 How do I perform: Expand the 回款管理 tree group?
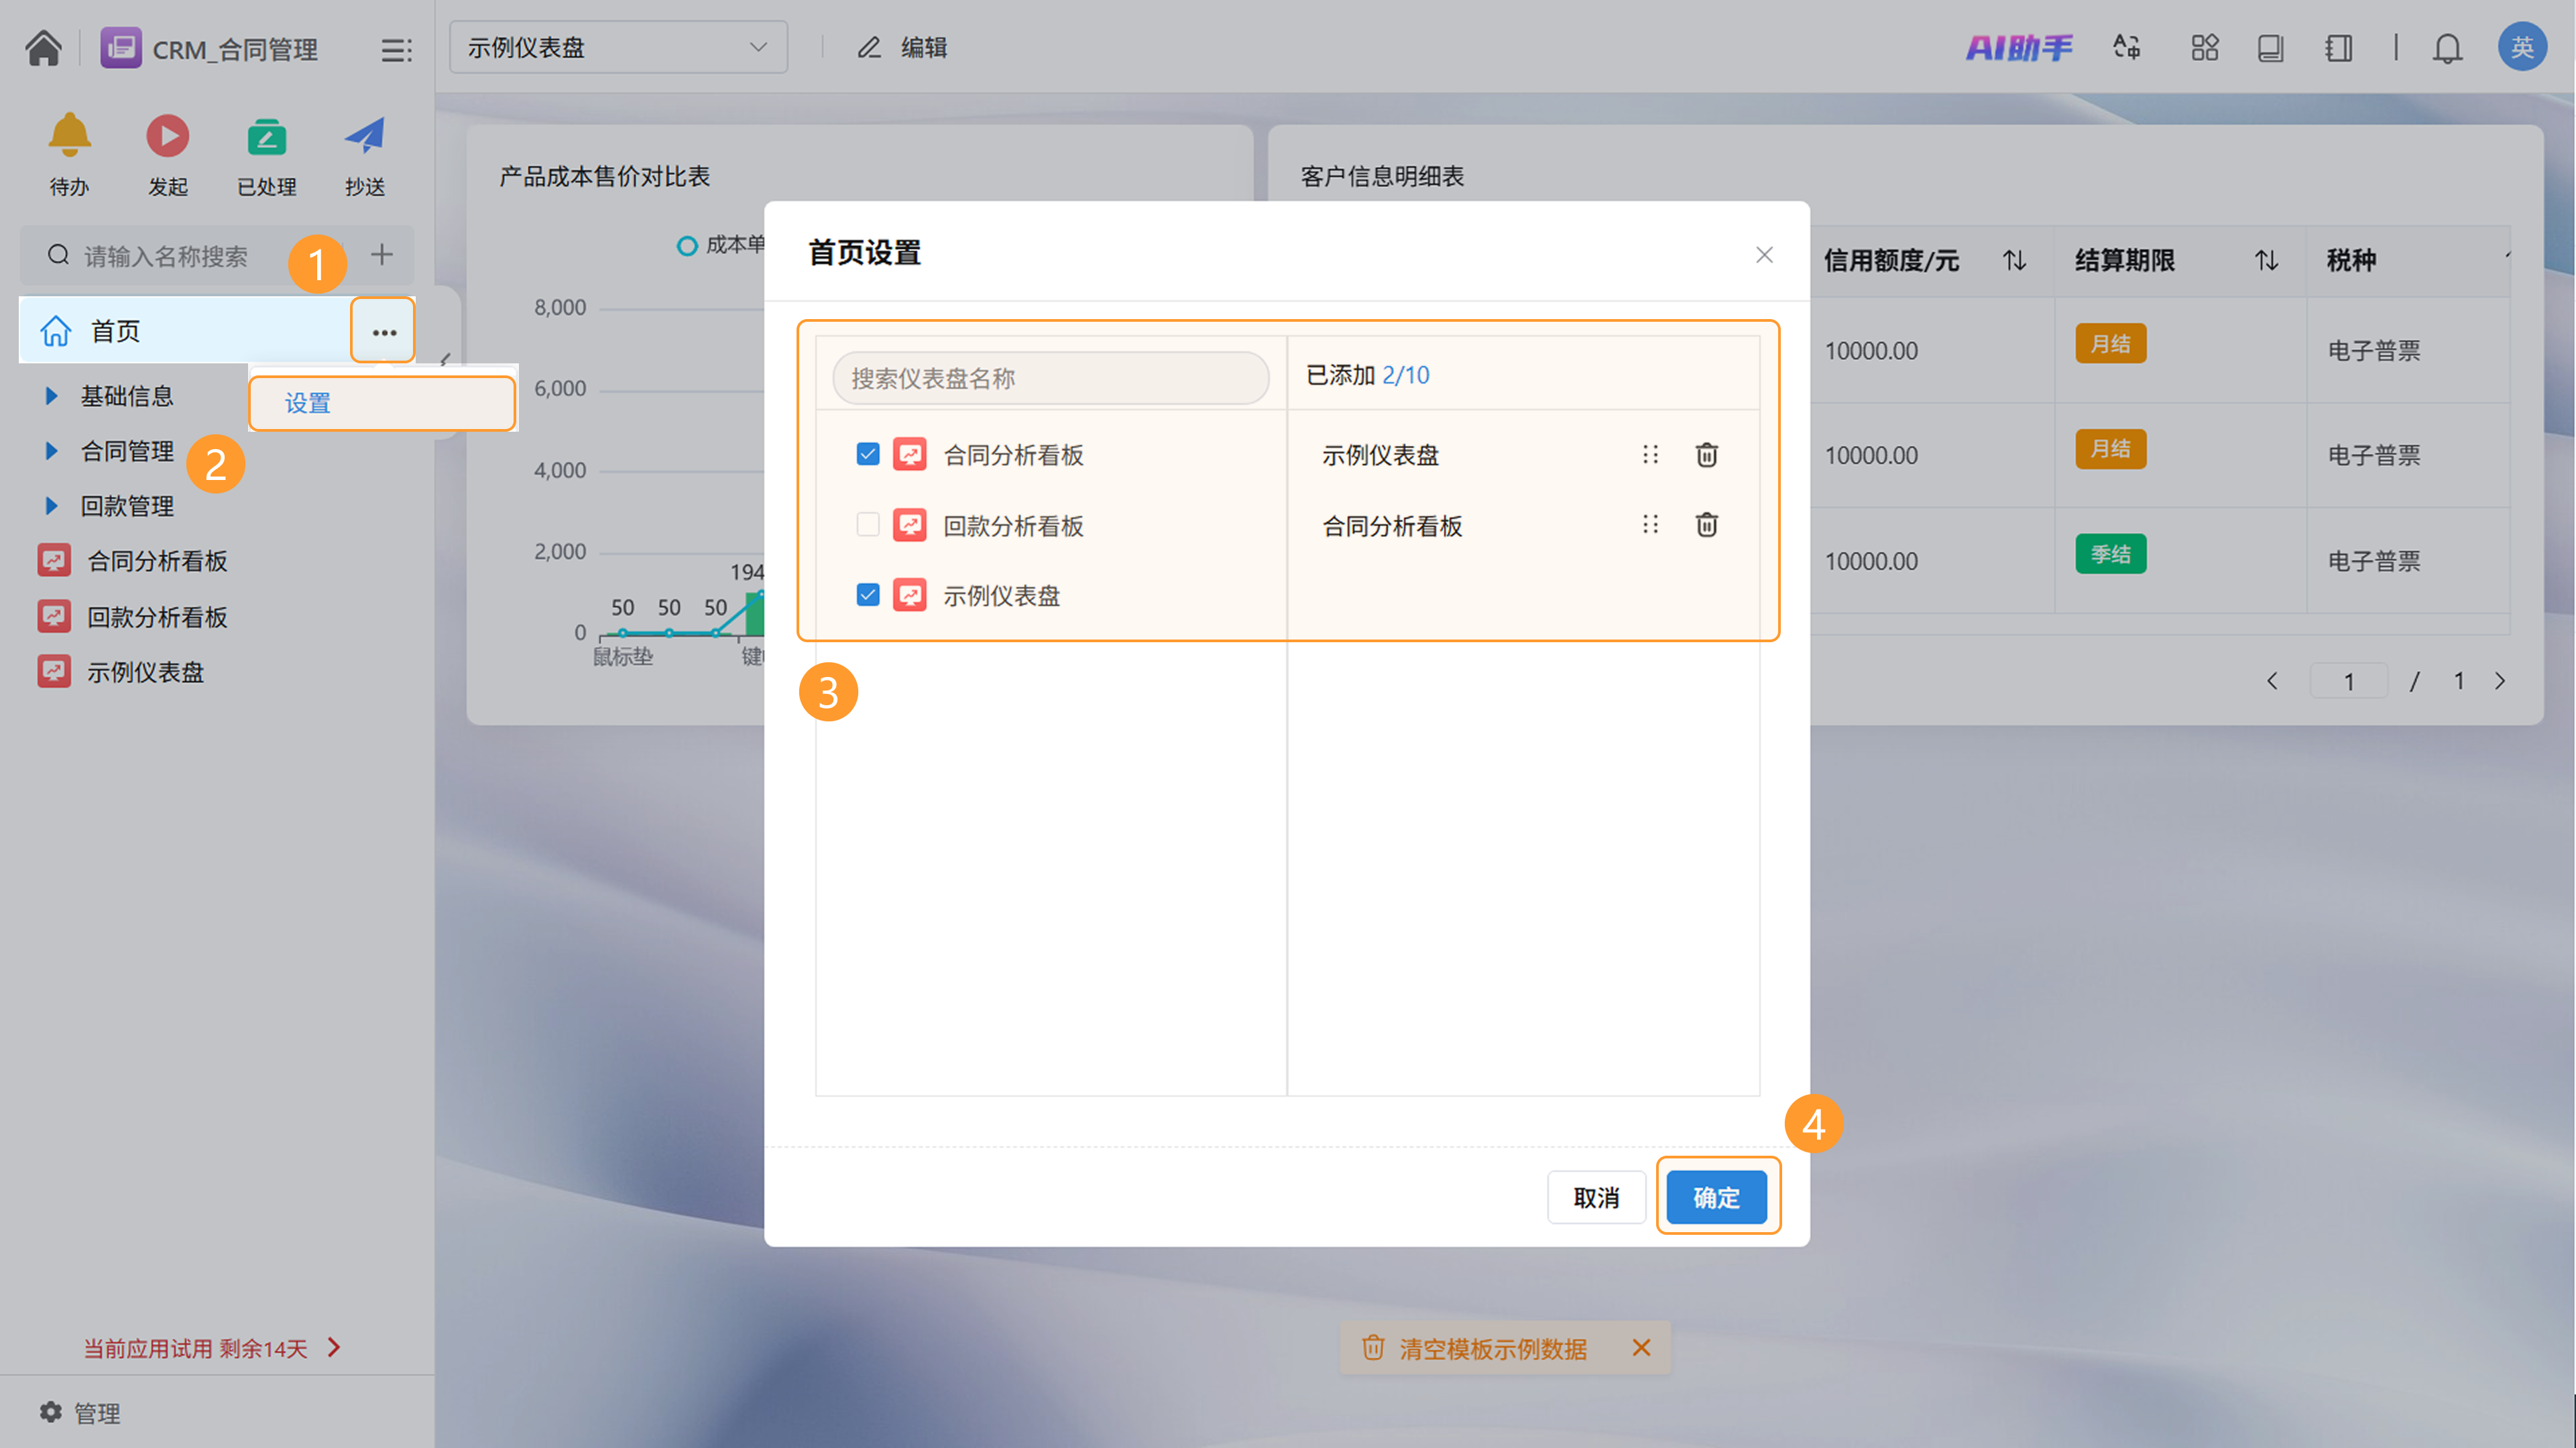(x=51, y=506)
